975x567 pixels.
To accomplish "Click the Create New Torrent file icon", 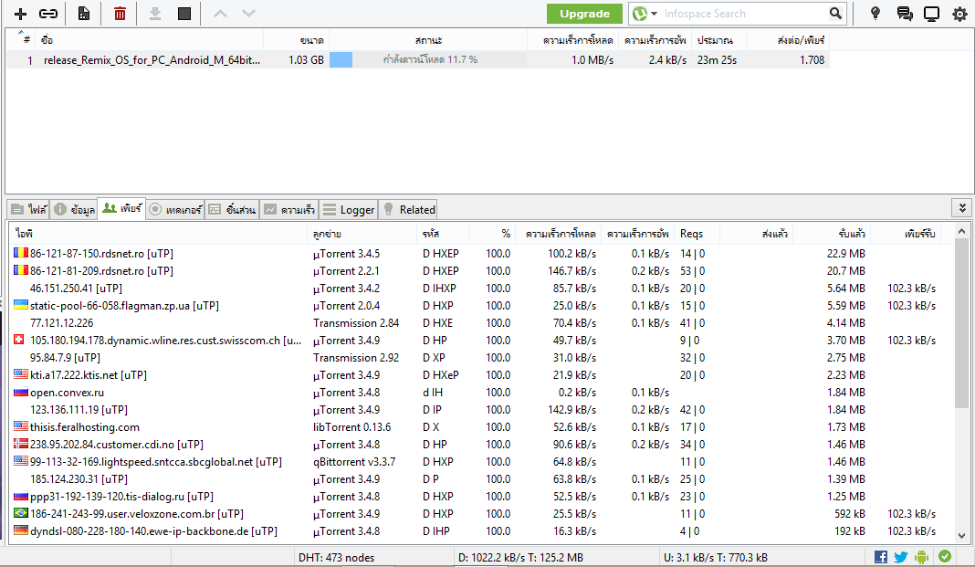I will pyautogui.click(x=83, y=14).
